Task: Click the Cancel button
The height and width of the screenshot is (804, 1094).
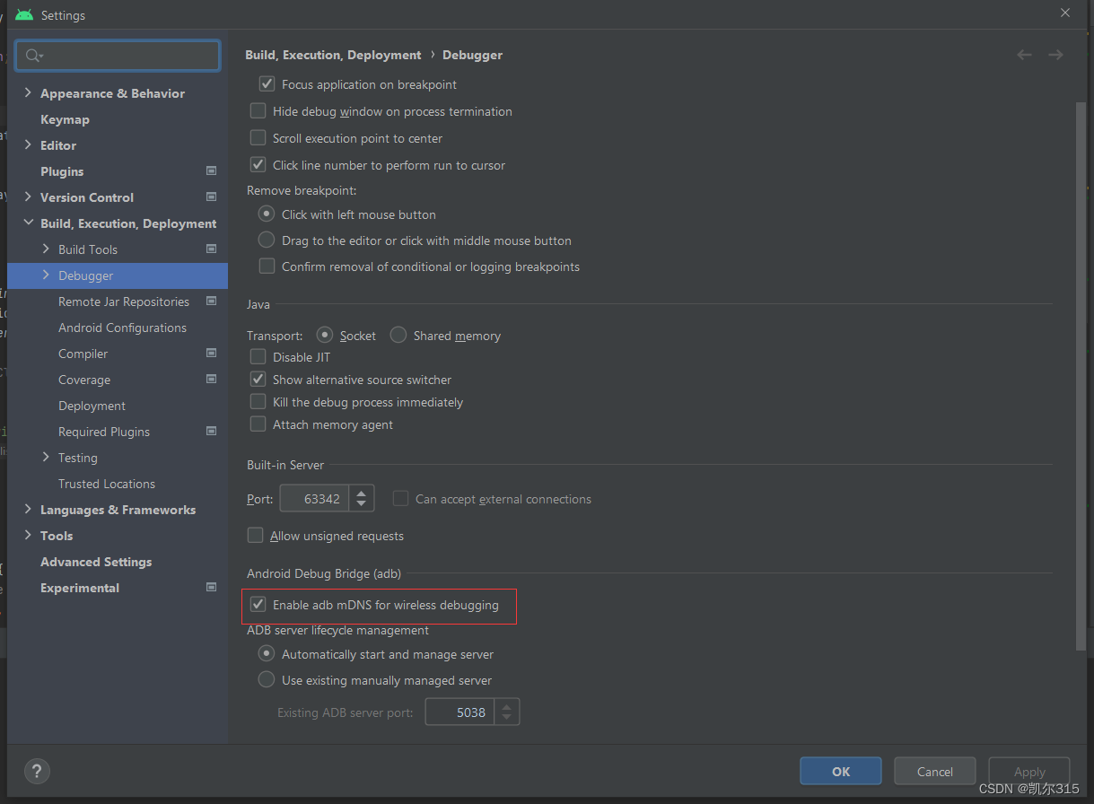Action: (935, 771)
